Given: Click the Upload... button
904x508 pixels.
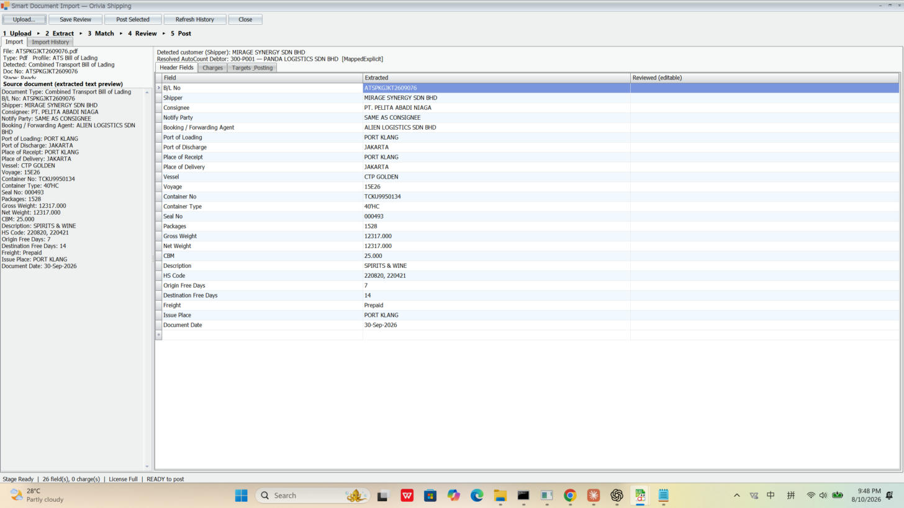Looking at the screenshot, I should 24,19.
